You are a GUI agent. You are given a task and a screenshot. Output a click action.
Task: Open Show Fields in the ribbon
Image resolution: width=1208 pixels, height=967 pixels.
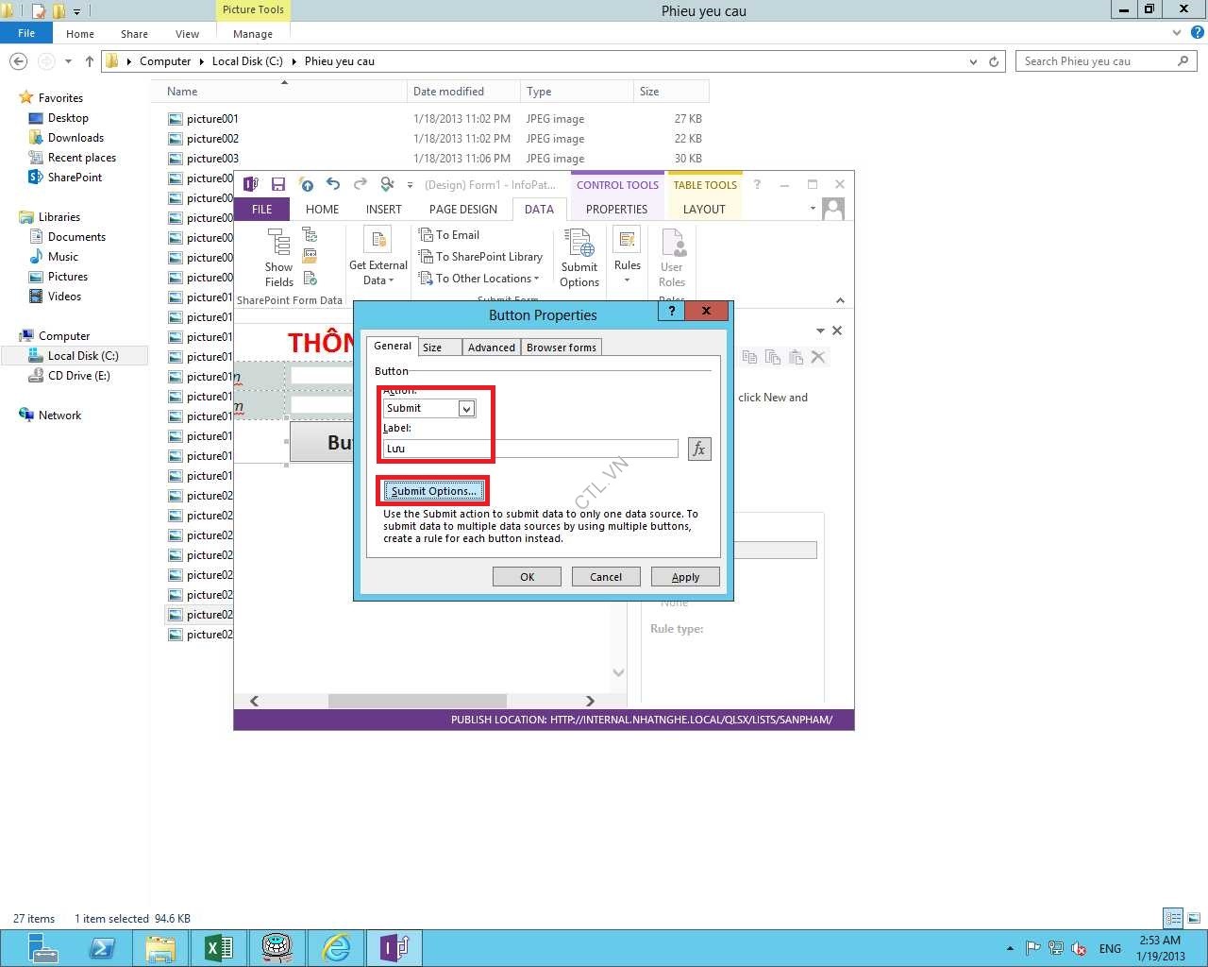278,257
